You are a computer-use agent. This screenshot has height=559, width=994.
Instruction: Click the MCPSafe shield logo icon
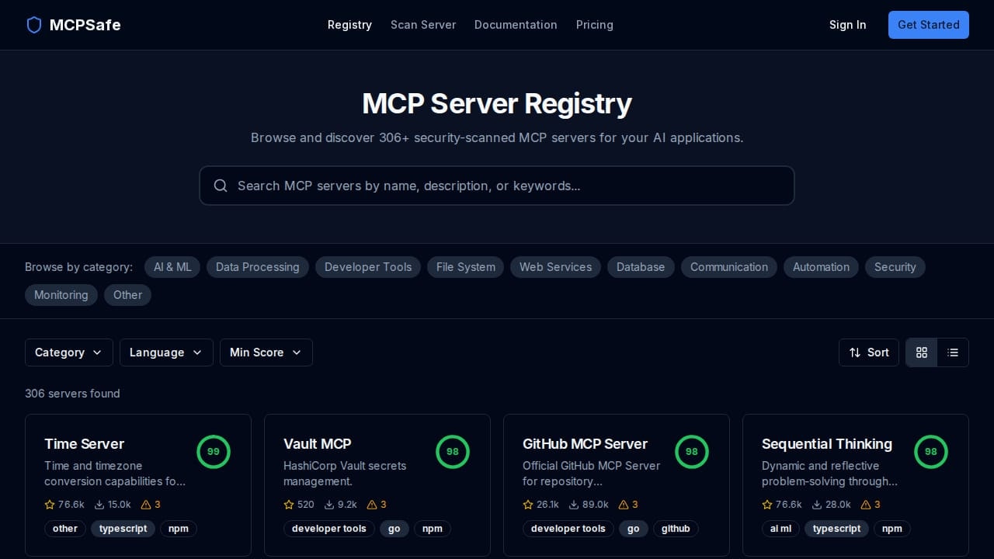pos(34,25)
